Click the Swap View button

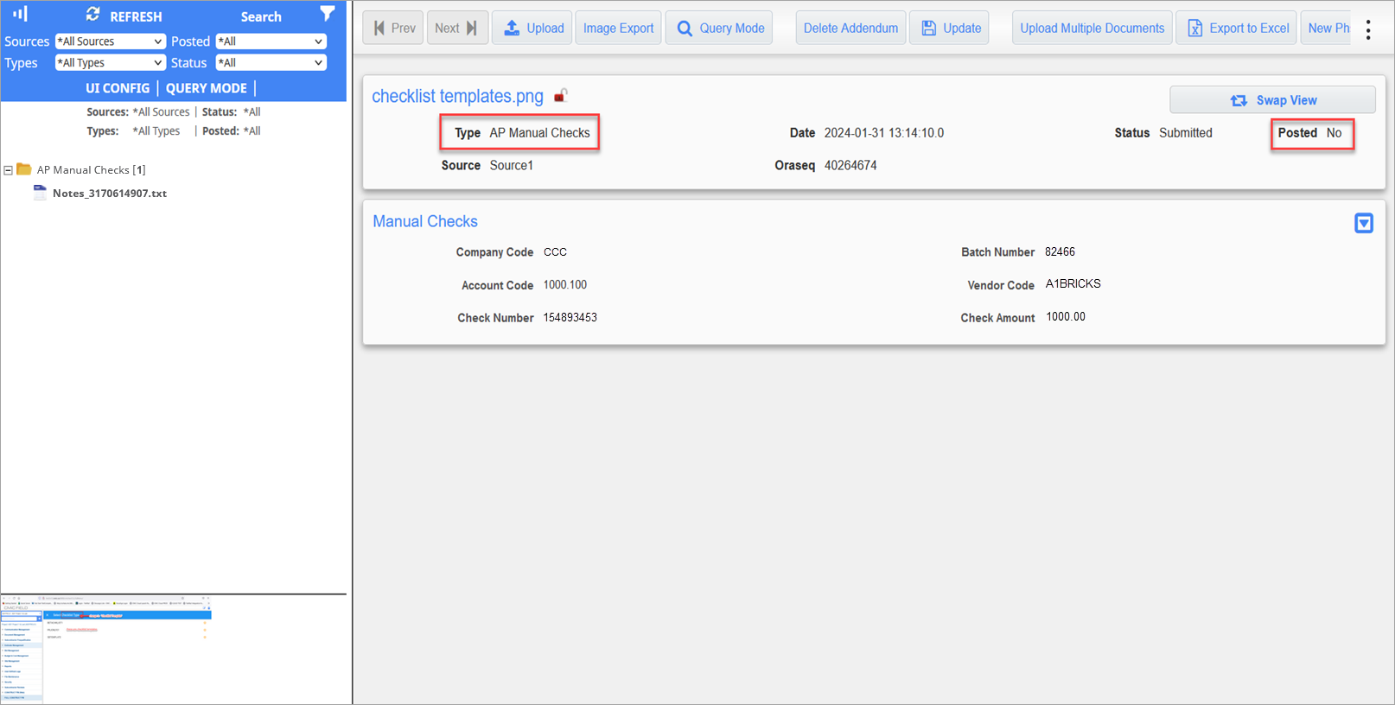pos(1272,100)
